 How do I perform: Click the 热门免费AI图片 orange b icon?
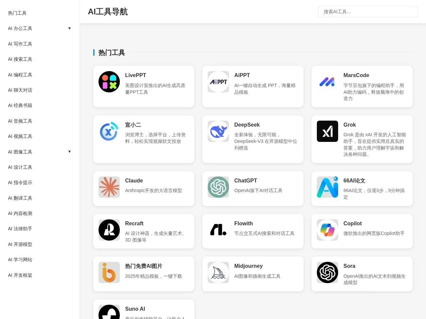(x=109, y=272)
